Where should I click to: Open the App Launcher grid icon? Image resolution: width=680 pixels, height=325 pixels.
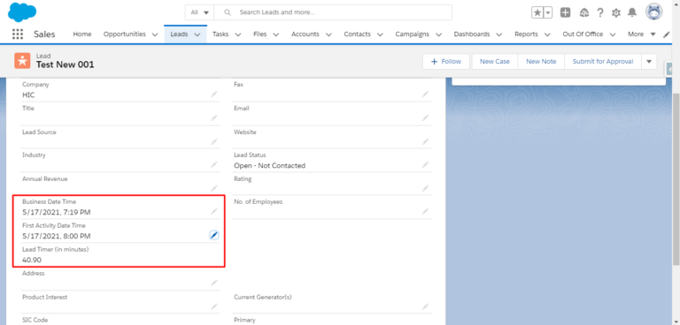tap(18, 34)
